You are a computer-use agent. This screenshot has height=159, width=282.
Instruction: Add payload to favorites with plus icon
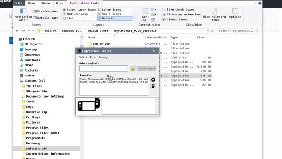(x=153, y=79)
